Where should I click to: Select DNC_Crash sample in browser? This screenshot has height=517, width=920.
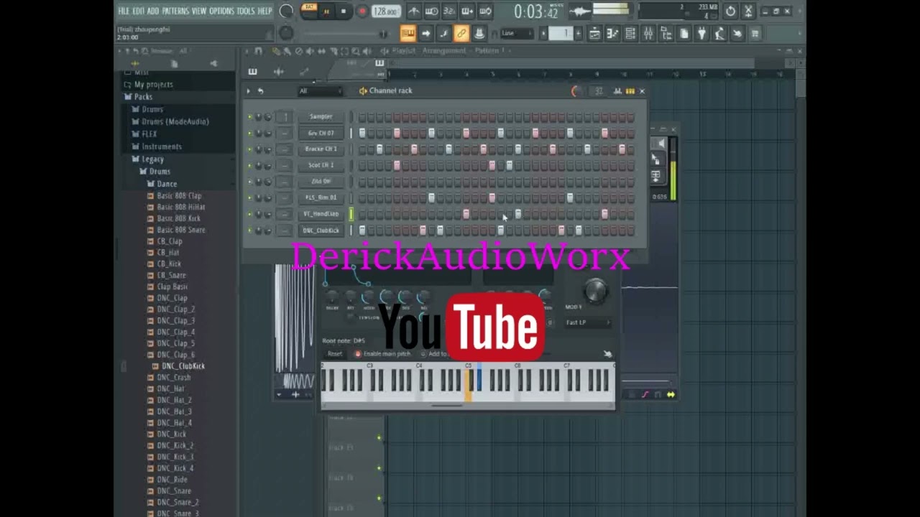pos(173,378)
